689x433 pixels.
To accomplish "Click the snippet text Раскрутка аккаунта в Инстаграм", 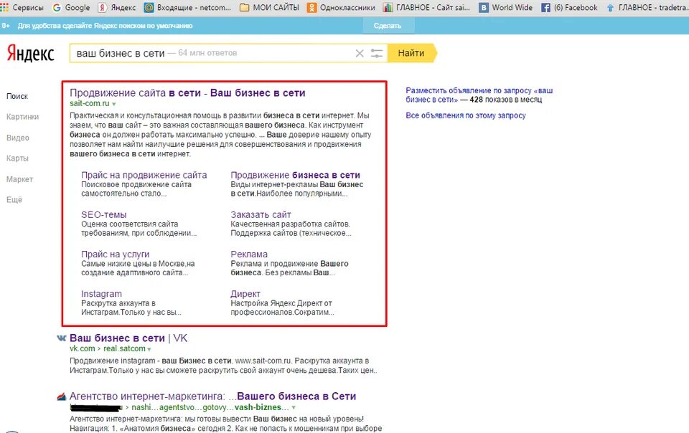I will 131,308.
